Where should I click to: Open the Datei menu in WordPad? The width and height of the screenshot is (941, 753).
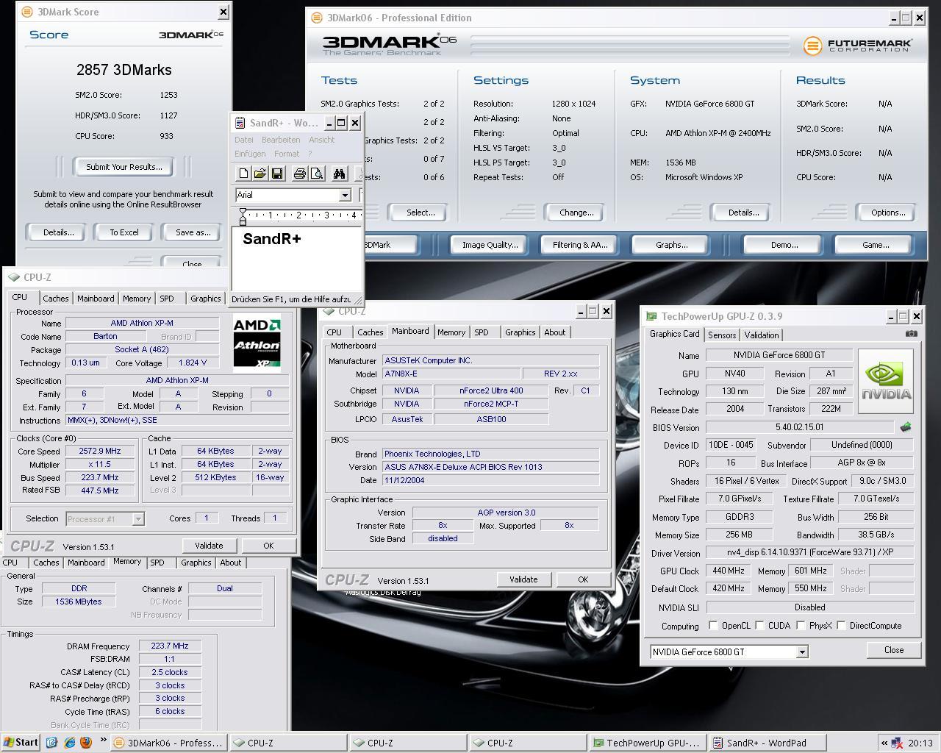point(244,140)
